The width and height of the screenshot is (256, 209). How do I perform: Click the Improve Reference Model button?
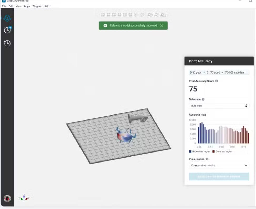click(x=219, y=176)
